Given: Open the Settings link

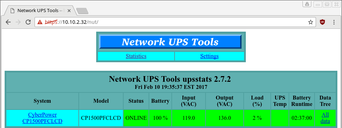Looking at the screenshot, I should [209, 56].
